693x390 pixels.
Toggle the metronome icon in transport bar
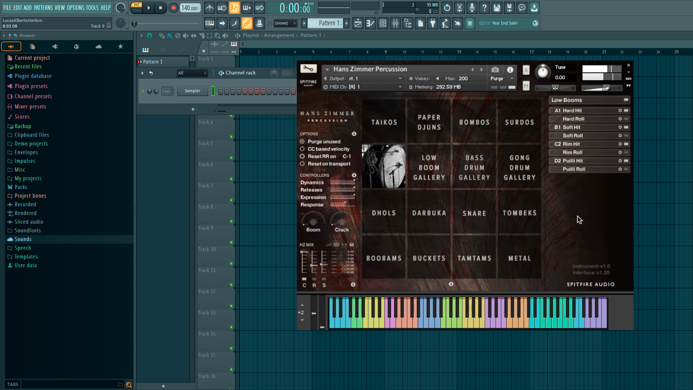210,8
